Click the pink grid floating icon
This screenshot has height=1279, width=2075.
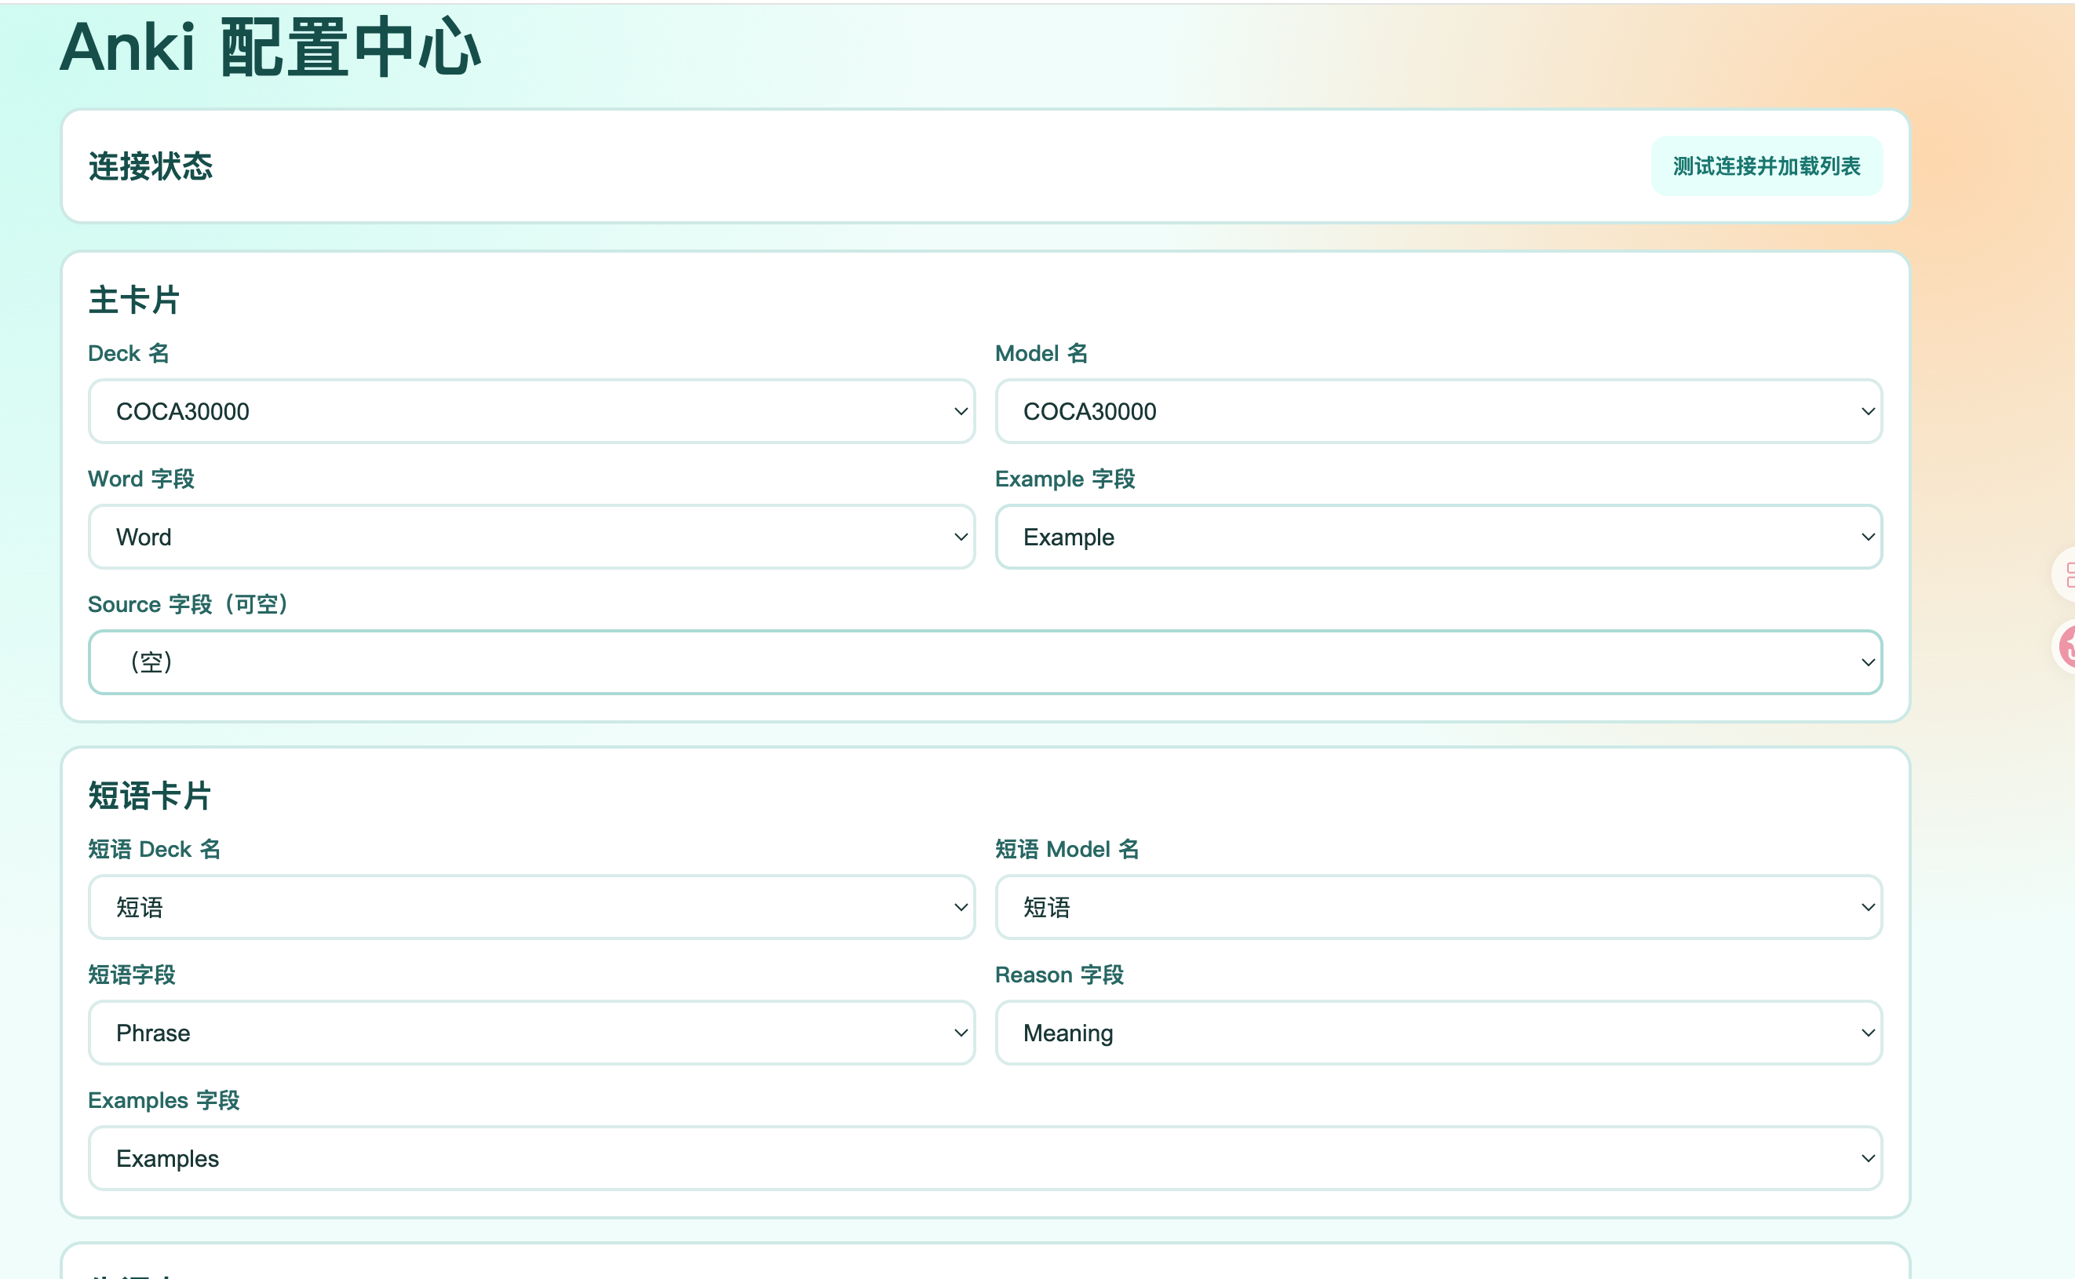(2066, 575)
